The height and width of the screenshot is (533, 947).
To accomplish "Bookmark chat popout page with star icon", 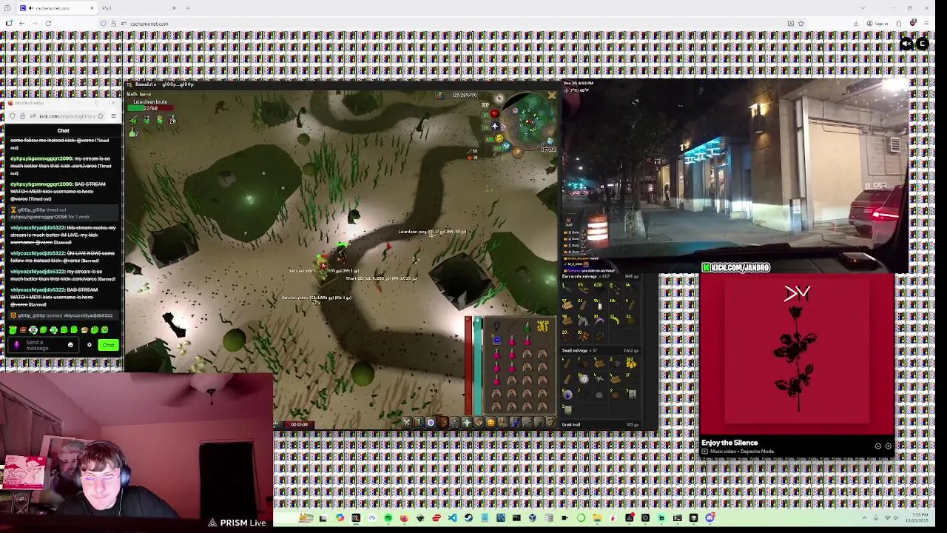I will (x=101, y=116).
